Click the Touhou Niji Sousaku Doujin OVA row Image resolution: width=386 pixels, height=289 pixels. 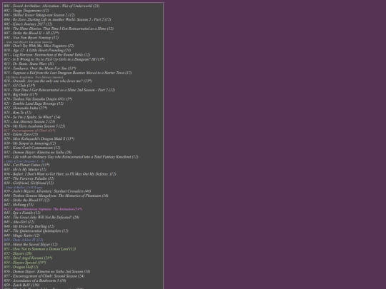38,99
